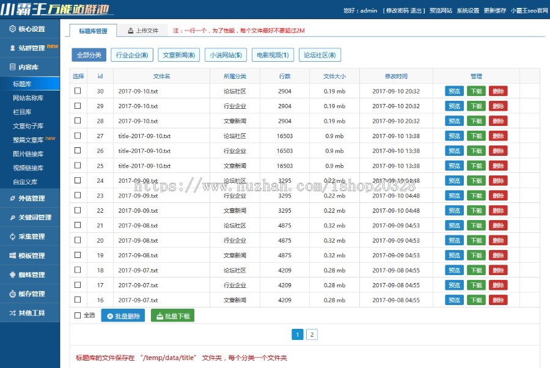Filter by 电影视频(1) category
Image resolution: width=550 pixels, height=368 pixels.
pos(273,55)
